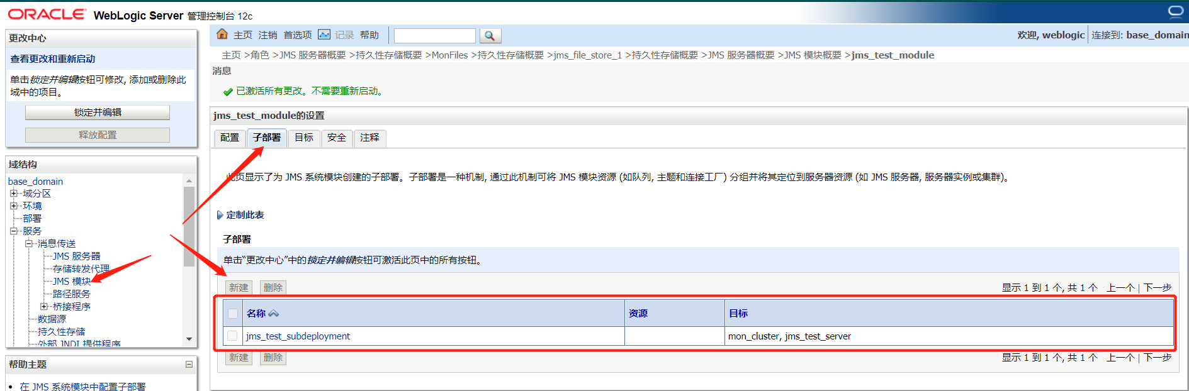Click the domain tree scrollbar down arrow
The height and width of the screenshot is (391, 1189).
pyautogui.click(x=189, y=339)
